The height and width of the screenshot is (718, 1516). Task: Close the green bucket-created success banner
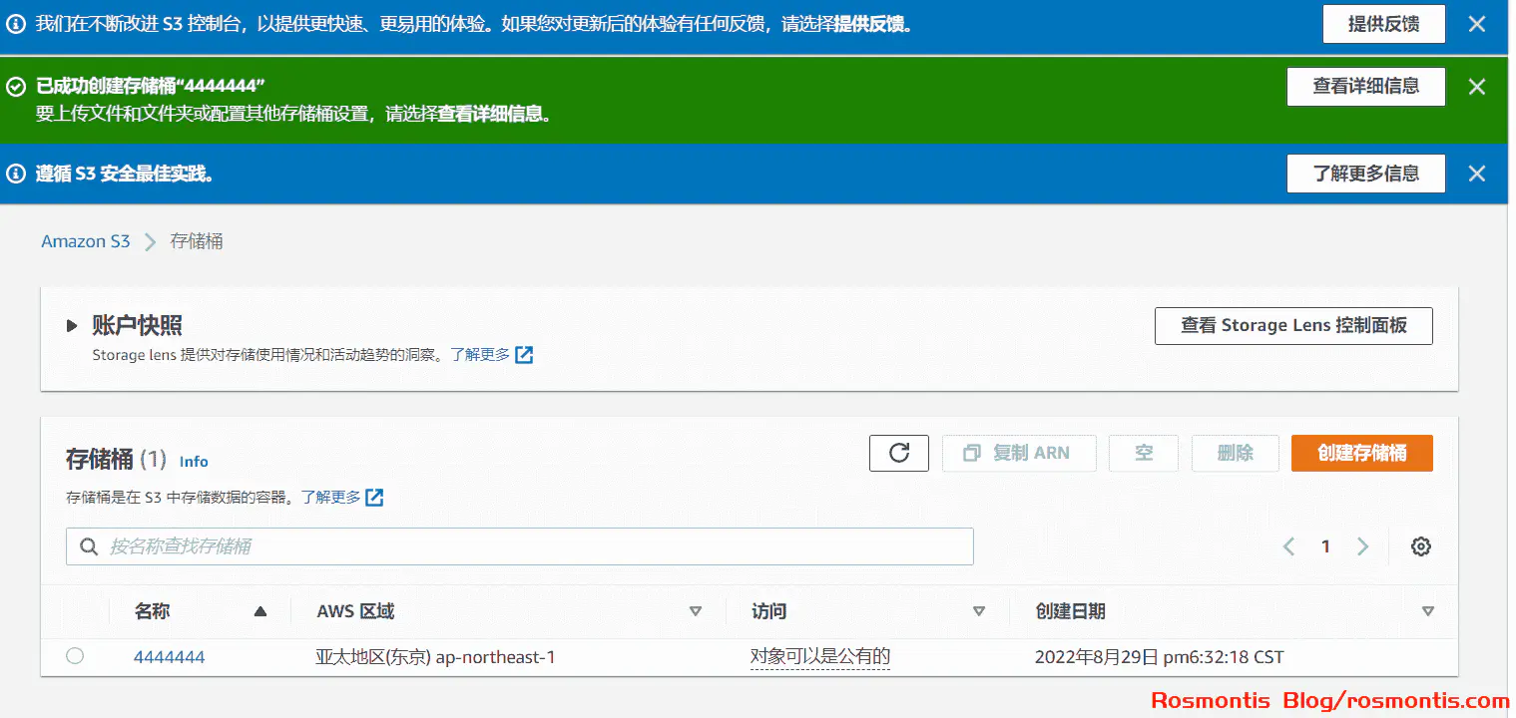pyautogui.click(x=1477, y=87)
